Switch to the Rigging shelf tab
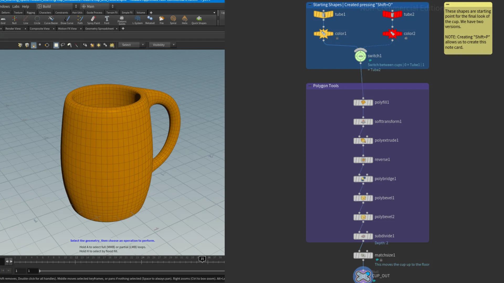This screenshot has height=283, width=504. [x=31, y=12]
